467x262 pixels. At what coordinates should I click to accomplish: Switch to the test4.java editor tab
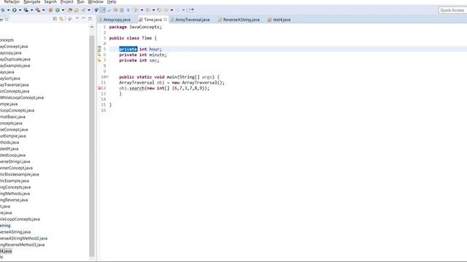click(279, 20)
